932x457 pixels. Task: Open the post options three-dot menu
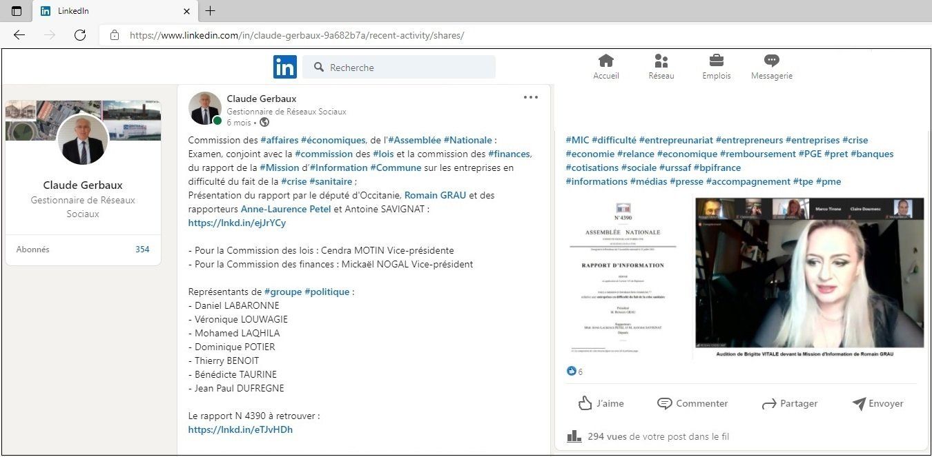[530, 97]
